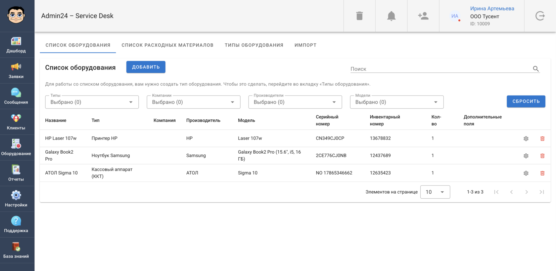Go to previous page of table

tap(511, 192)
